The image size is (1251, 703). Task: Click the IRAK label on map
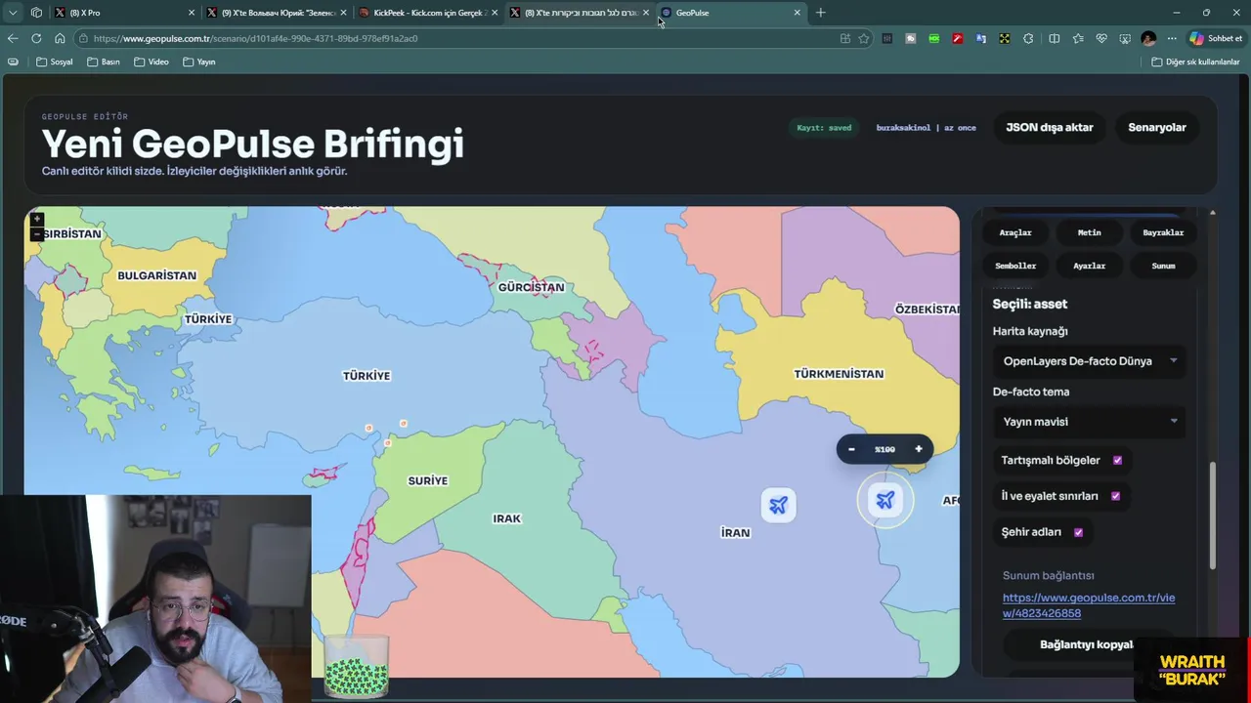(507, 518)
